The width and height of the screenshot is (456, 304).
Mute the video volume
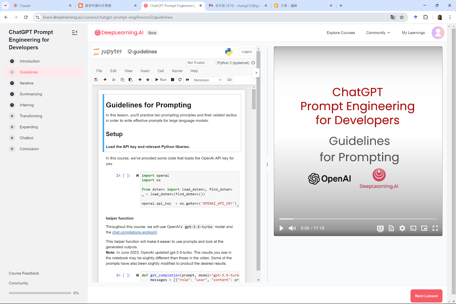pos(292,228)
